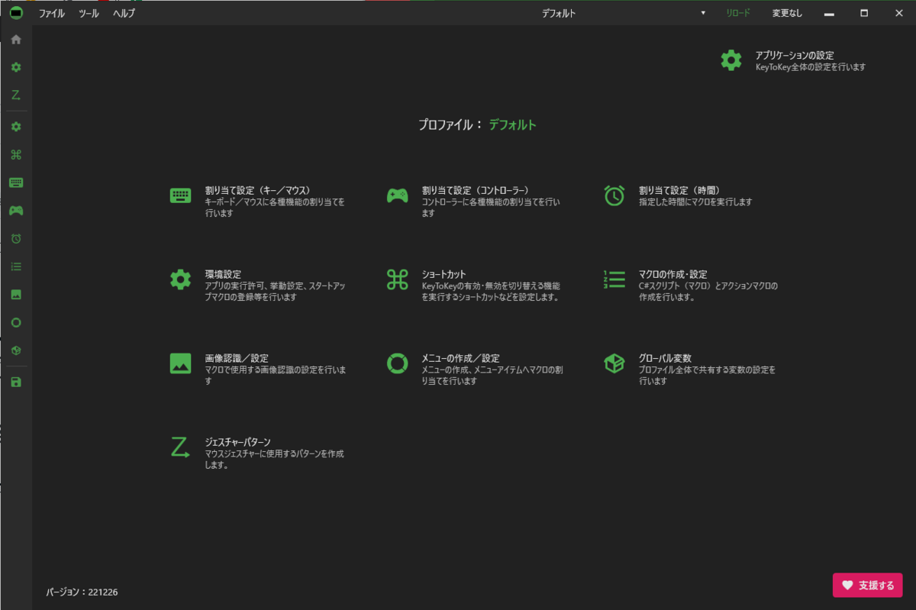This screenshot has height=610, width=916.
Task: Click the デフォルト profile selector text
Action: click(559, 13)
